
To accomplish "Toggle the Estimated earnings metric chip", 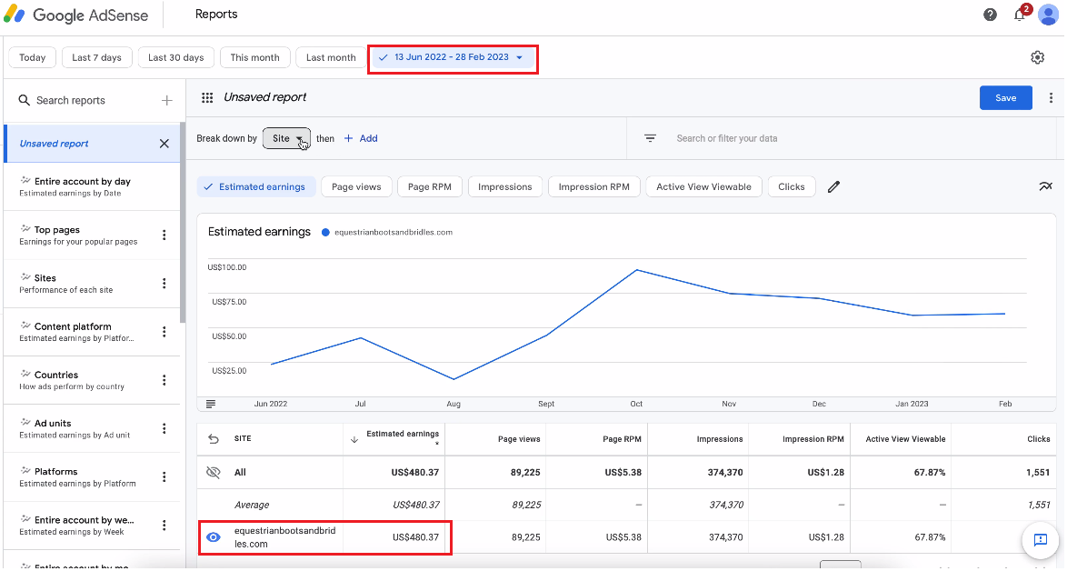I will [x=256, y=187].
